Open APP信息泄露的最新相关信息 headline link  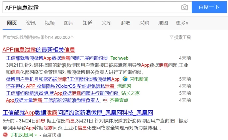[39, 49]
